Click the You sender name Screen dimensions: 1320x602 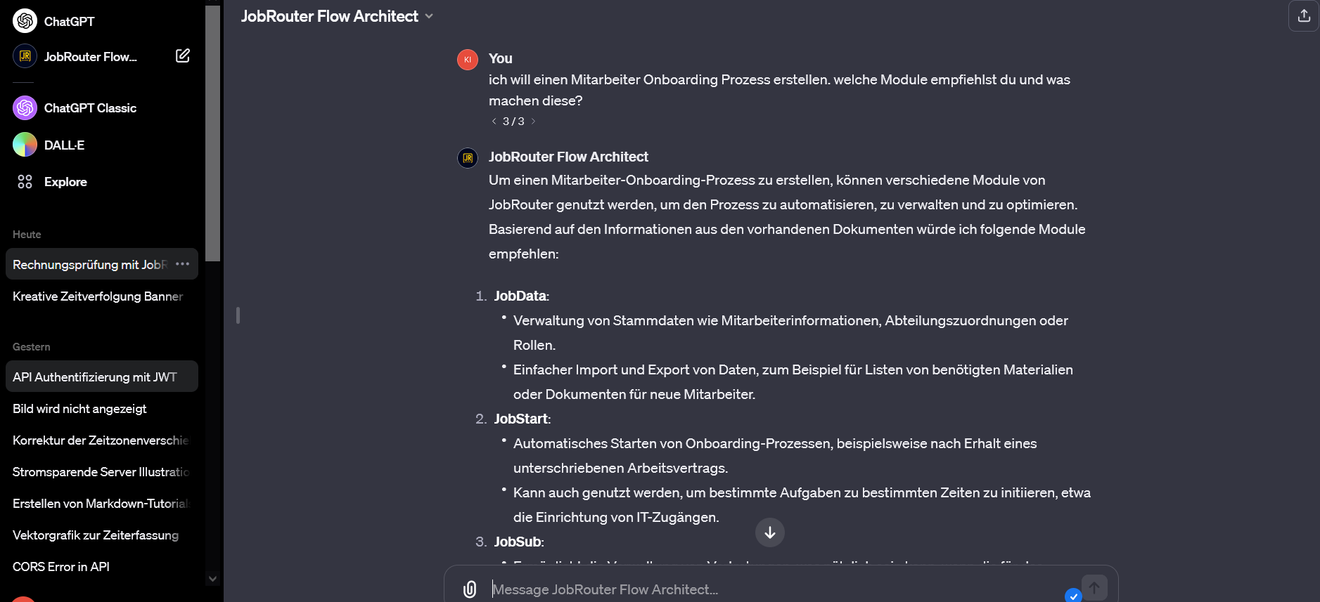pyautogui.click(x=501, y=58)
